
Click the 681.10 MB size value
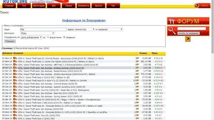(x=145, y=61)
